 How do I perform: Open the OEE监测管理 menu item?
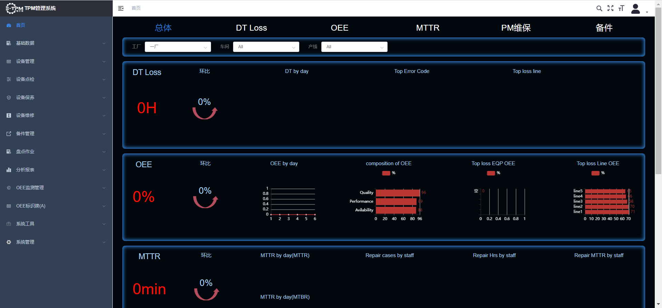coord(56,188)
